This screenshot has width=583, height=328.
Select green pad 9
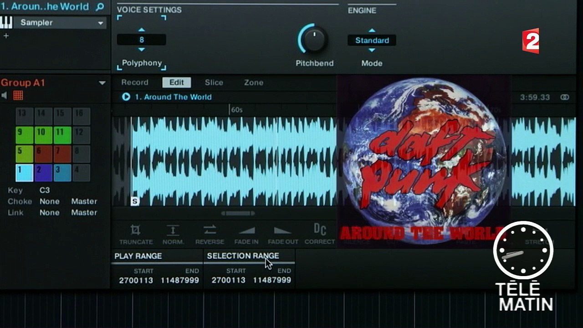24,135
